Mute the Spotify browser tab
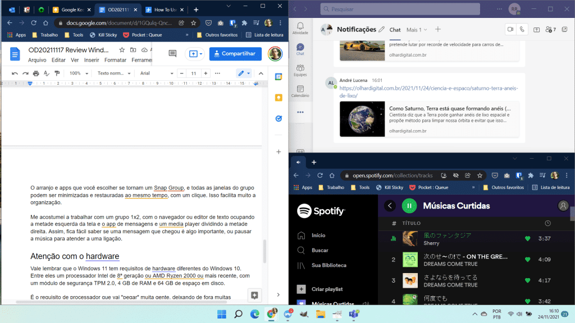 click(x=299, y=162)
